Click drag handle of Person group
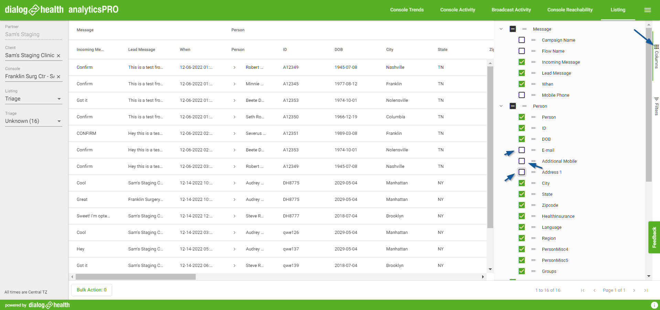The image size is (660, 310). point(524,106)
